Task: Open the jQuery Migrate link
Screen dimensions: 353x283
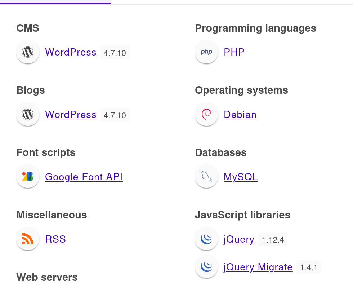Action: pyautogui.click(x=258, y=267)
